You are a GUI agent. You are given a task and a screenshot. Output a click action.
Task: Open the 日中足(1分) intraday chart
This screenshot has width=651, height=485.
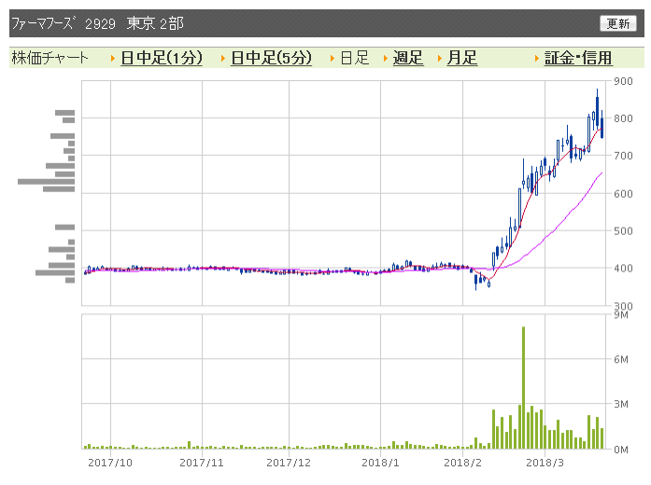click(x=162, y=58)
